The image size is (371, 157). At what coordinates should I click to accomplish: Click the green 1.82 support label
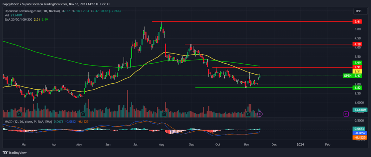(x=357, y=88)
